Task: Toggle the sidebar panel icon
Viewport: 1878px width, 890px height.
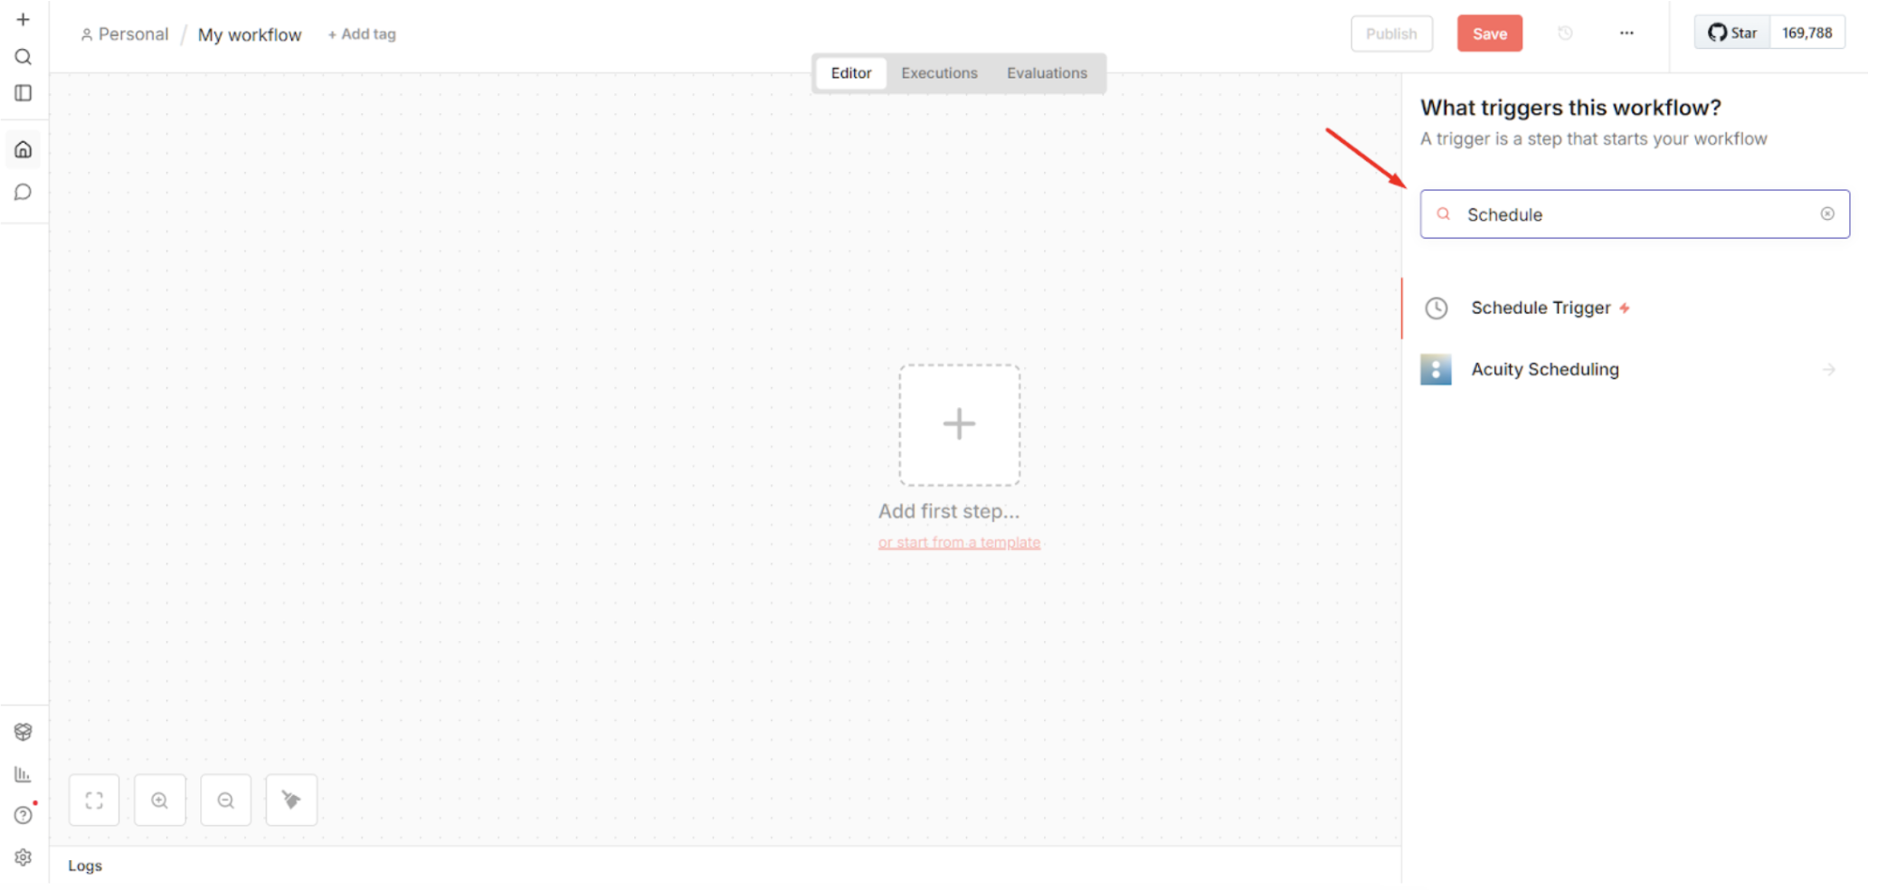Action: pyautogui.click(x=24, y=93)
